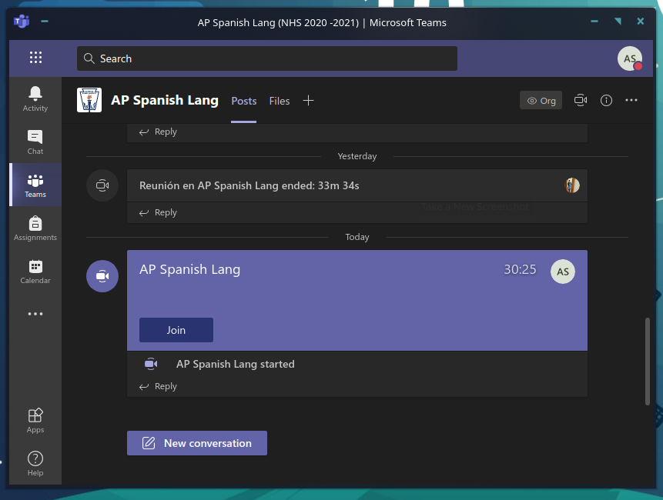Reply to the topmost post
The width and height of the screenshot is (663, 500).
[158, 132]
